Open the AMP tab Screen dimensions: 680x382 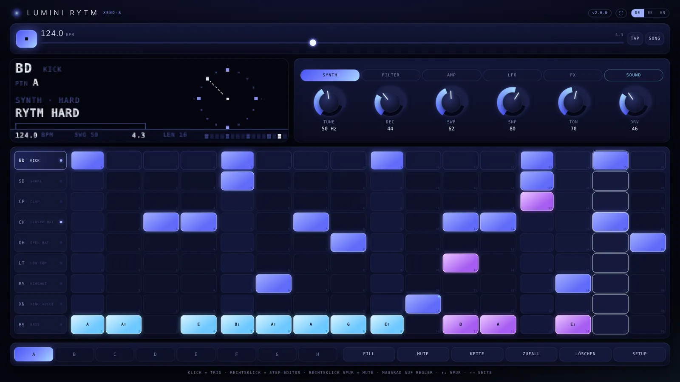pos(451,75)
